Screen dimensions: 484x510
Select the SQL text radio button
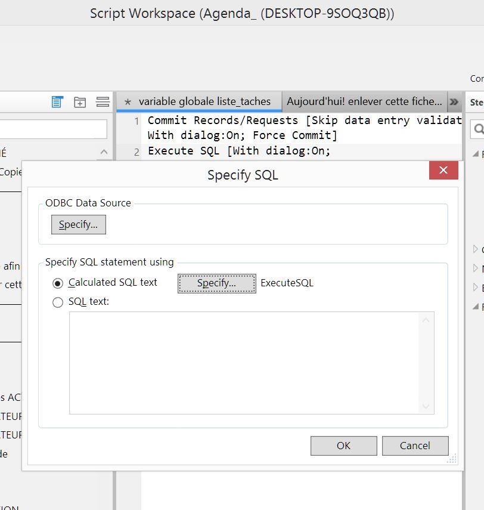[x=58, y=302]
